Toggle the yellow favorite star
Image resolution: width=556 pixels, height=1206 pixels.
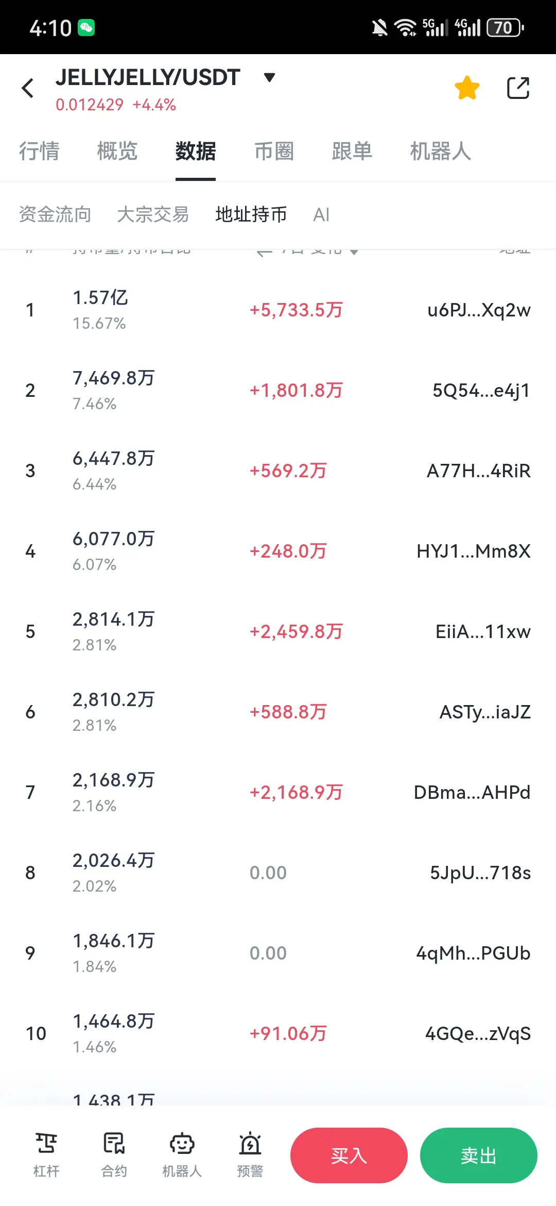(467, 88)
